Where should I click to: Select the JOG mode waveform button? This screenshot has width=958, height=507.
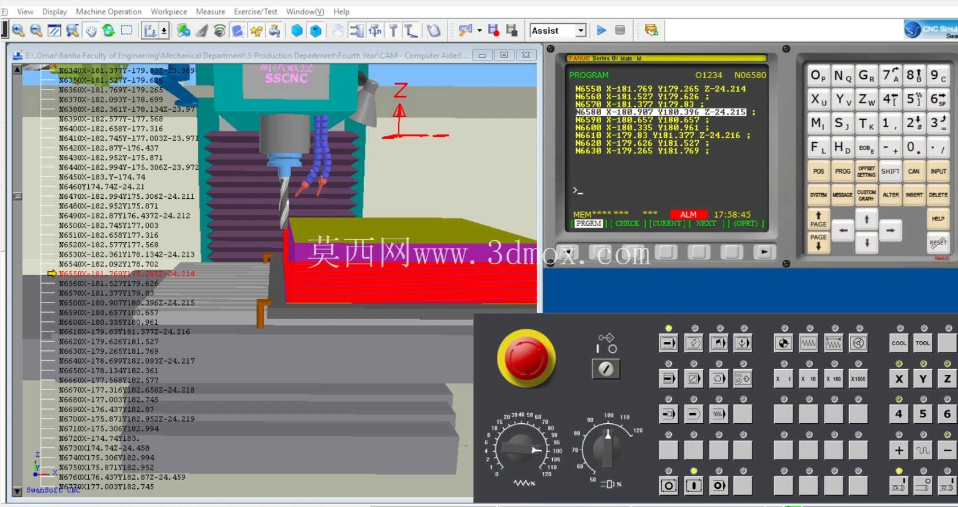coord(809,343)
